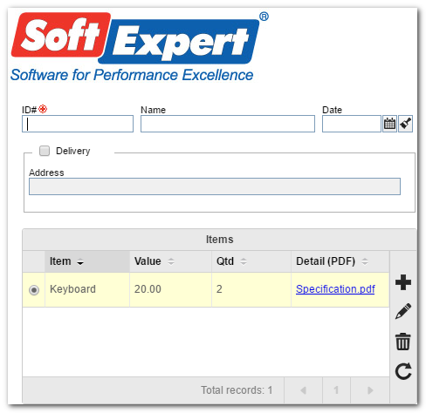Click the Address input field
This screenshot has height=413, width=426.
click(x=215, y=186)
